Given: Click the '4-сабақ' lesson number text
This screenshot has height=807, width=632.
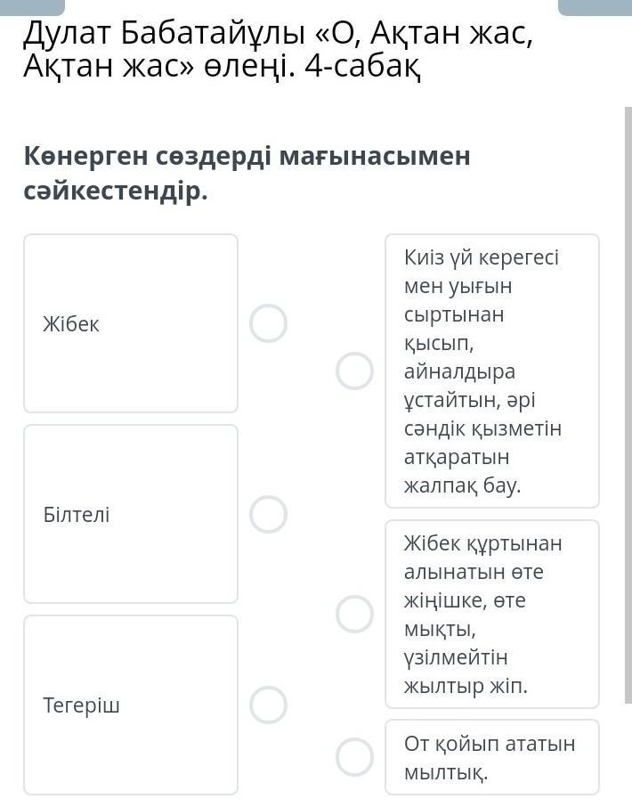Looking at the screenshot, I should 362,66.
